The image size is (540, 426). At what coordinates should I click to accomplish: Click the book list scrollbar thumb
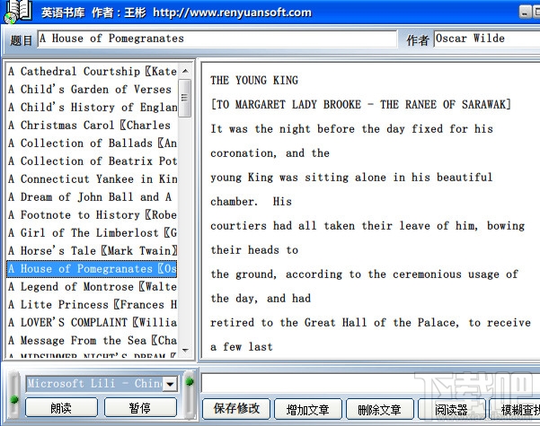click(185, 98)
